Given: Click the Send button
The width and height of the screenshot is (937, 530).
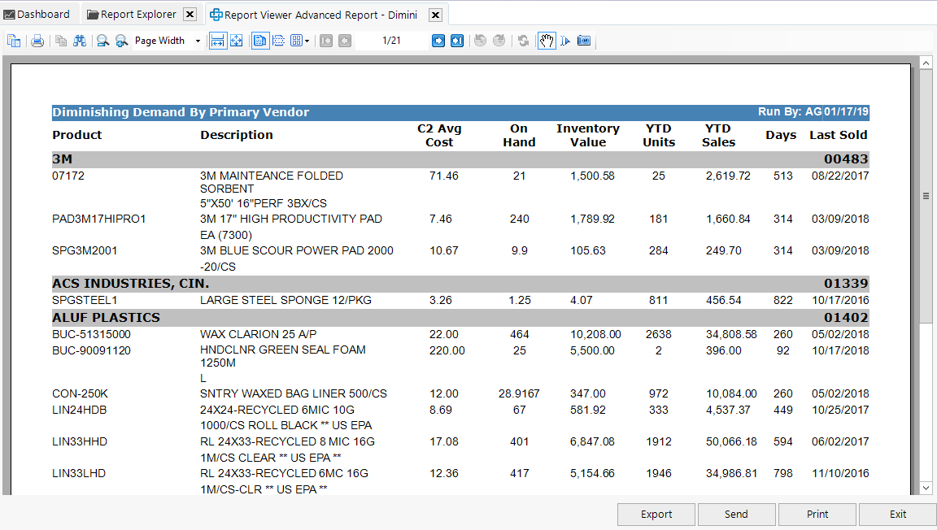Looking at the screenshot, I should 736,514.
